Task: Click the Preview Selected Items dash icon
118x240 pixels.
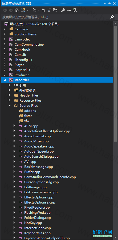Action: click(x=69, y=10)
